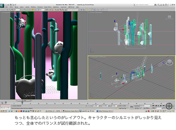
Task: Toggle Keyboard Shortcut Override
Action: (53, 10)
